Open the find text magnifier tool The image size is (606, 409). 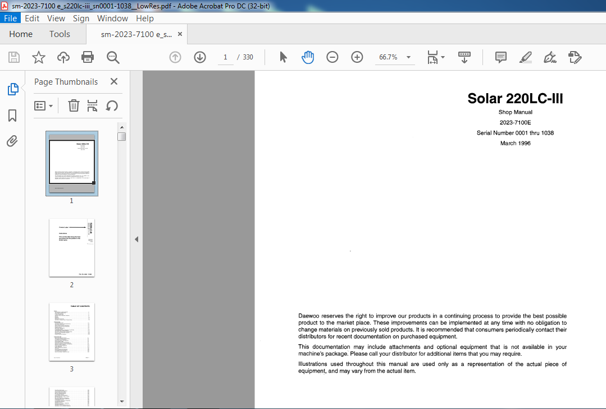113,57
